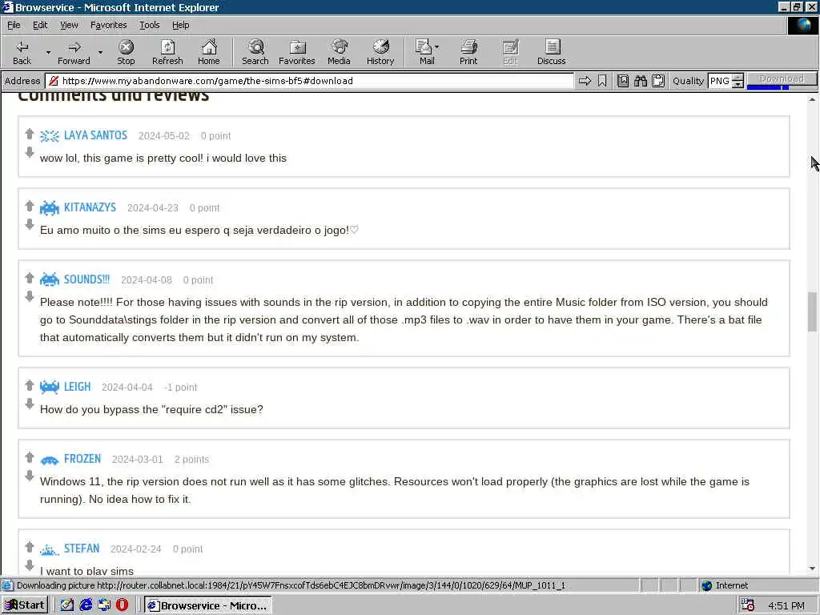Screen dimensions: 820x615
Task: Click the Go arrow next to address bar
Action: [585, 81]
